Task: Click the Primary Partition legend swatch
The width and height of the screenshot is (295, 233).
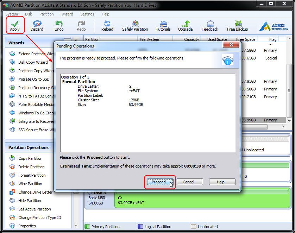Action: click(87, 226)
